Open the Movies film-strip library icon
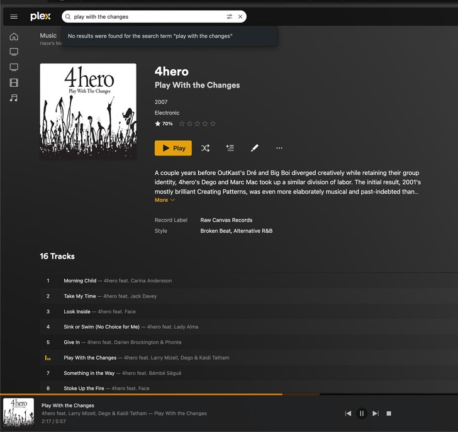 [14, 83]
